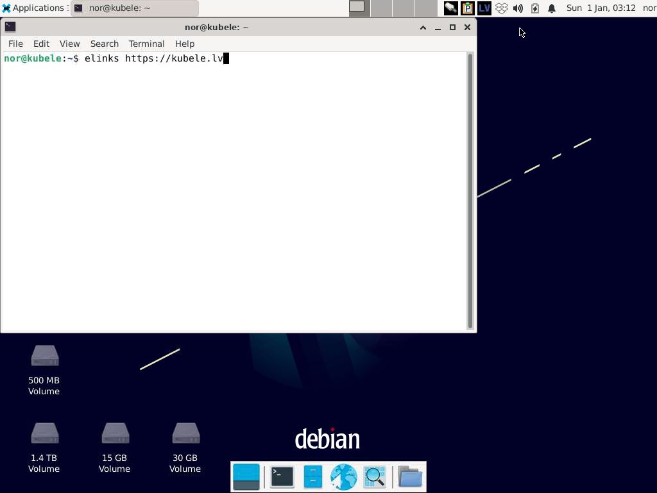Expand the Terminal menu
The image size is (657, 493).
(x=146, y=44)
